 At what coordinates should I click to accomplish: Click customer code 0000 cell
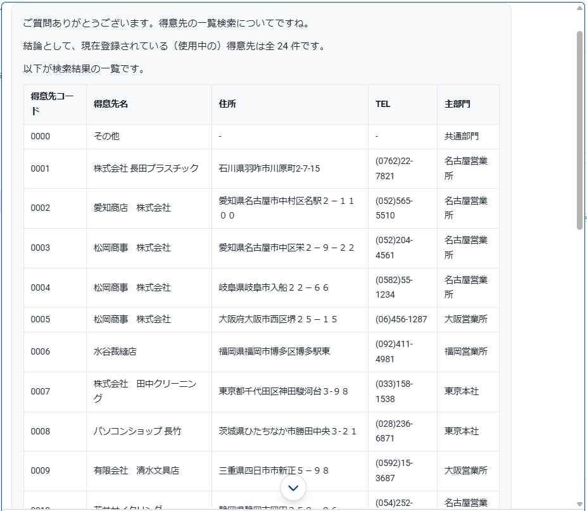55,137
